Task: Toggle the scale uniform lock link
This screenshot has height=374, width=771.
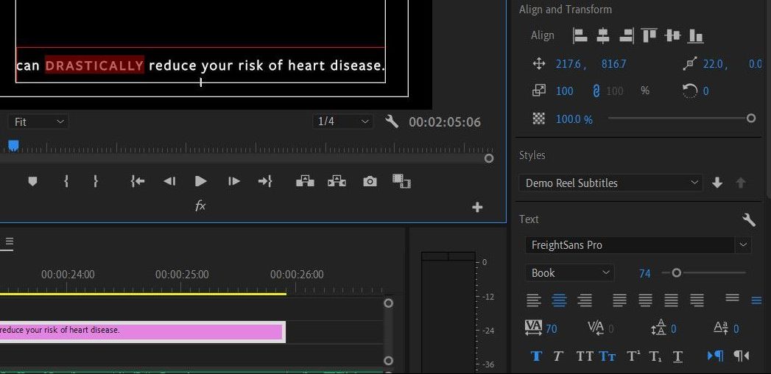Action: pos(596,91)
